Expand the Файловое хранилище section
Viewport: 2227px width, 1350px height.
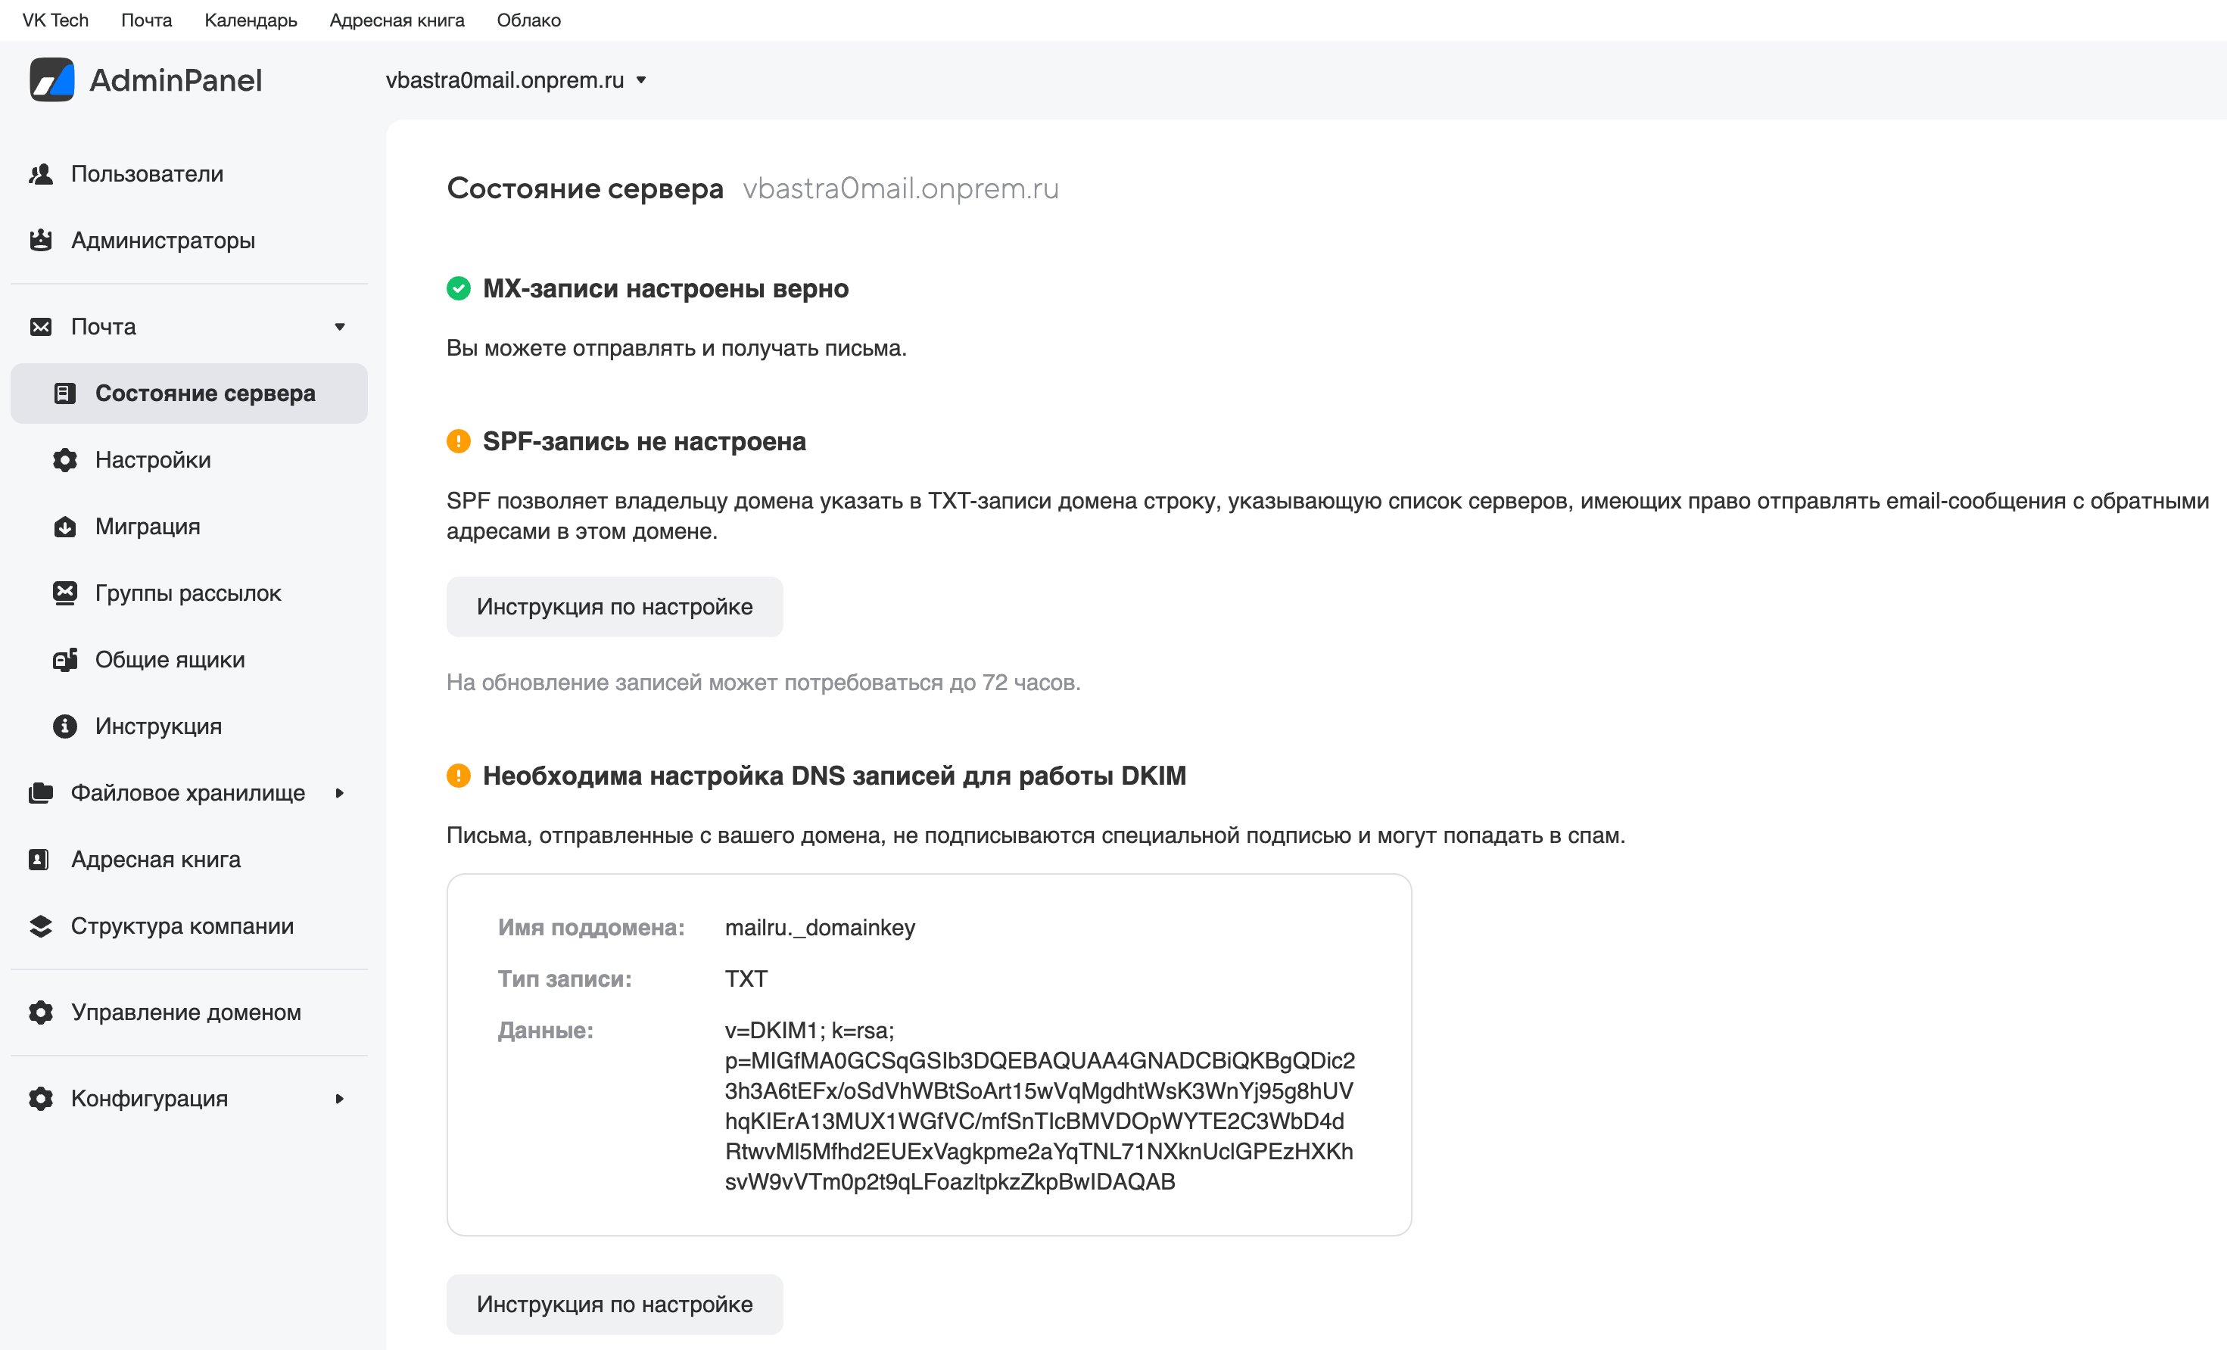340,793
